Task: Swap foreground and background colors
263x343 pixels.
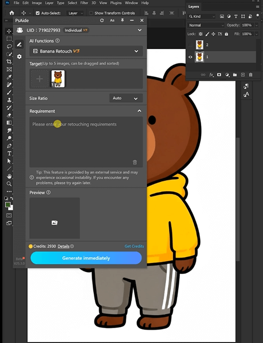Action: pyautogui.click(x=11, y=198)
